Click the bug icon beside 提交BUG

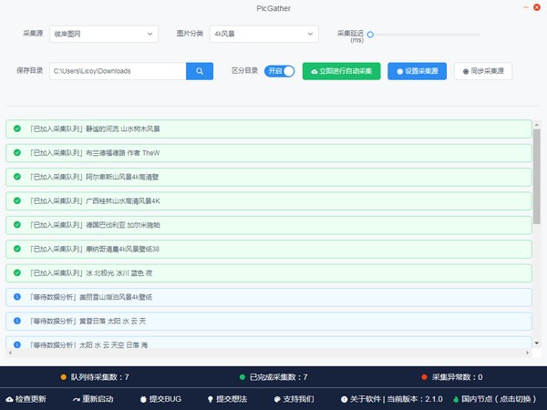pos(143,400)
